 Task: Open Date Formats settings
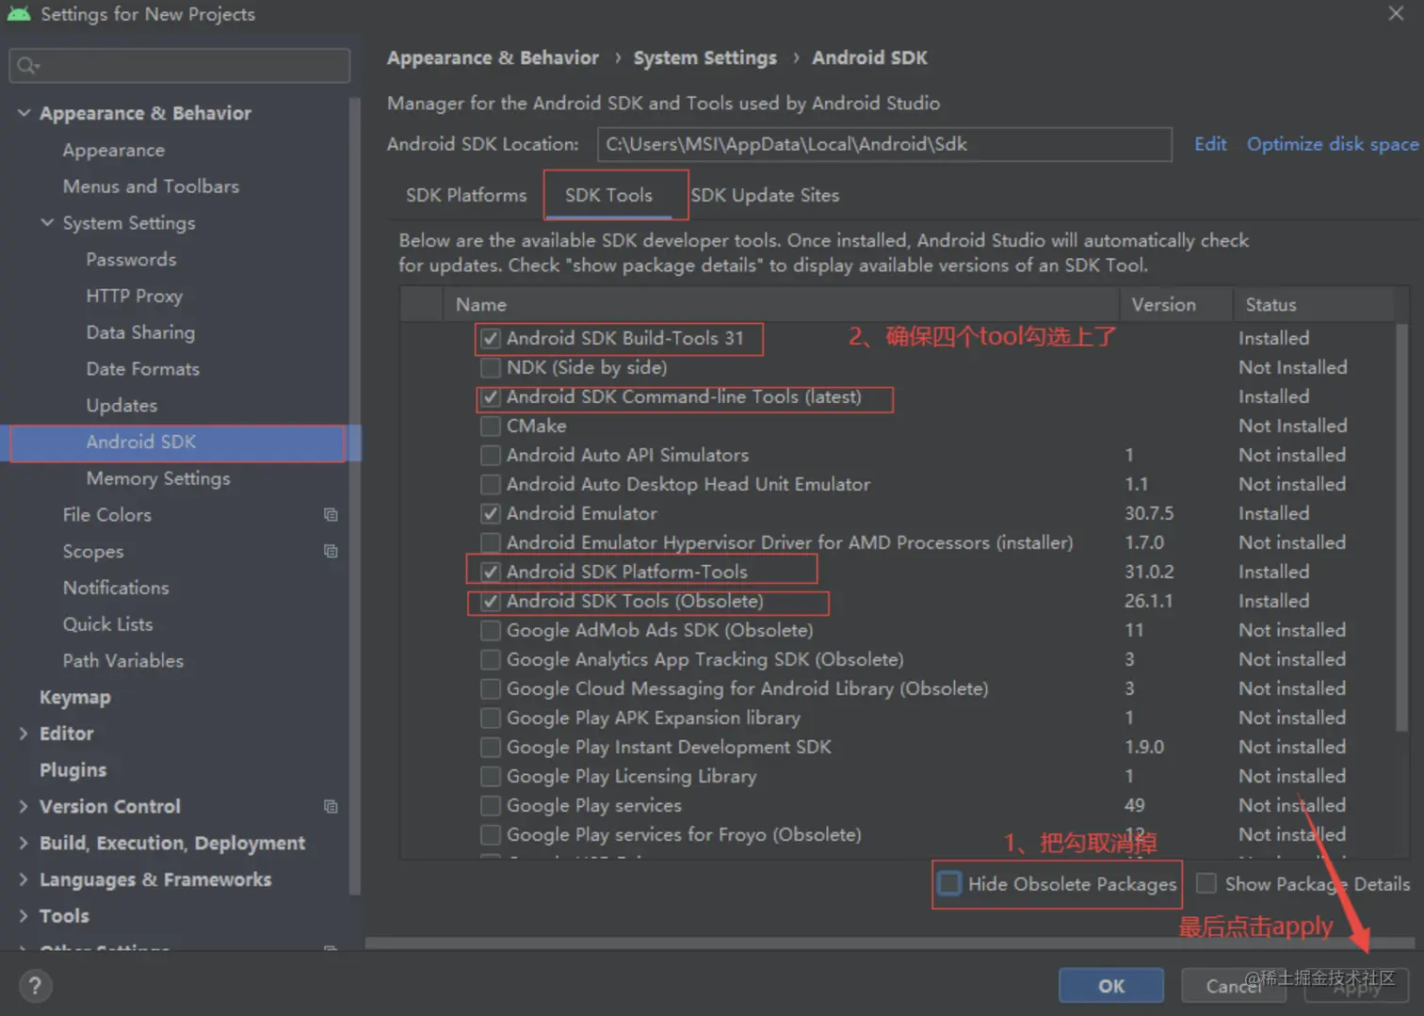[143, 369]
